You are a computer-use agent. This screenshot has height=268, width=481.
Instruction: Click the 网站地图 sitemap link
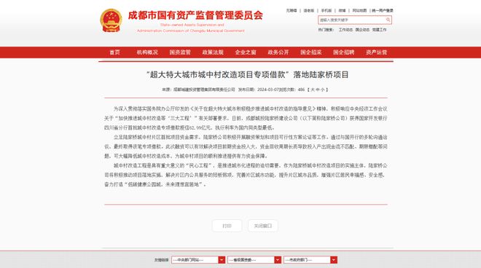[x=359, y=10]
